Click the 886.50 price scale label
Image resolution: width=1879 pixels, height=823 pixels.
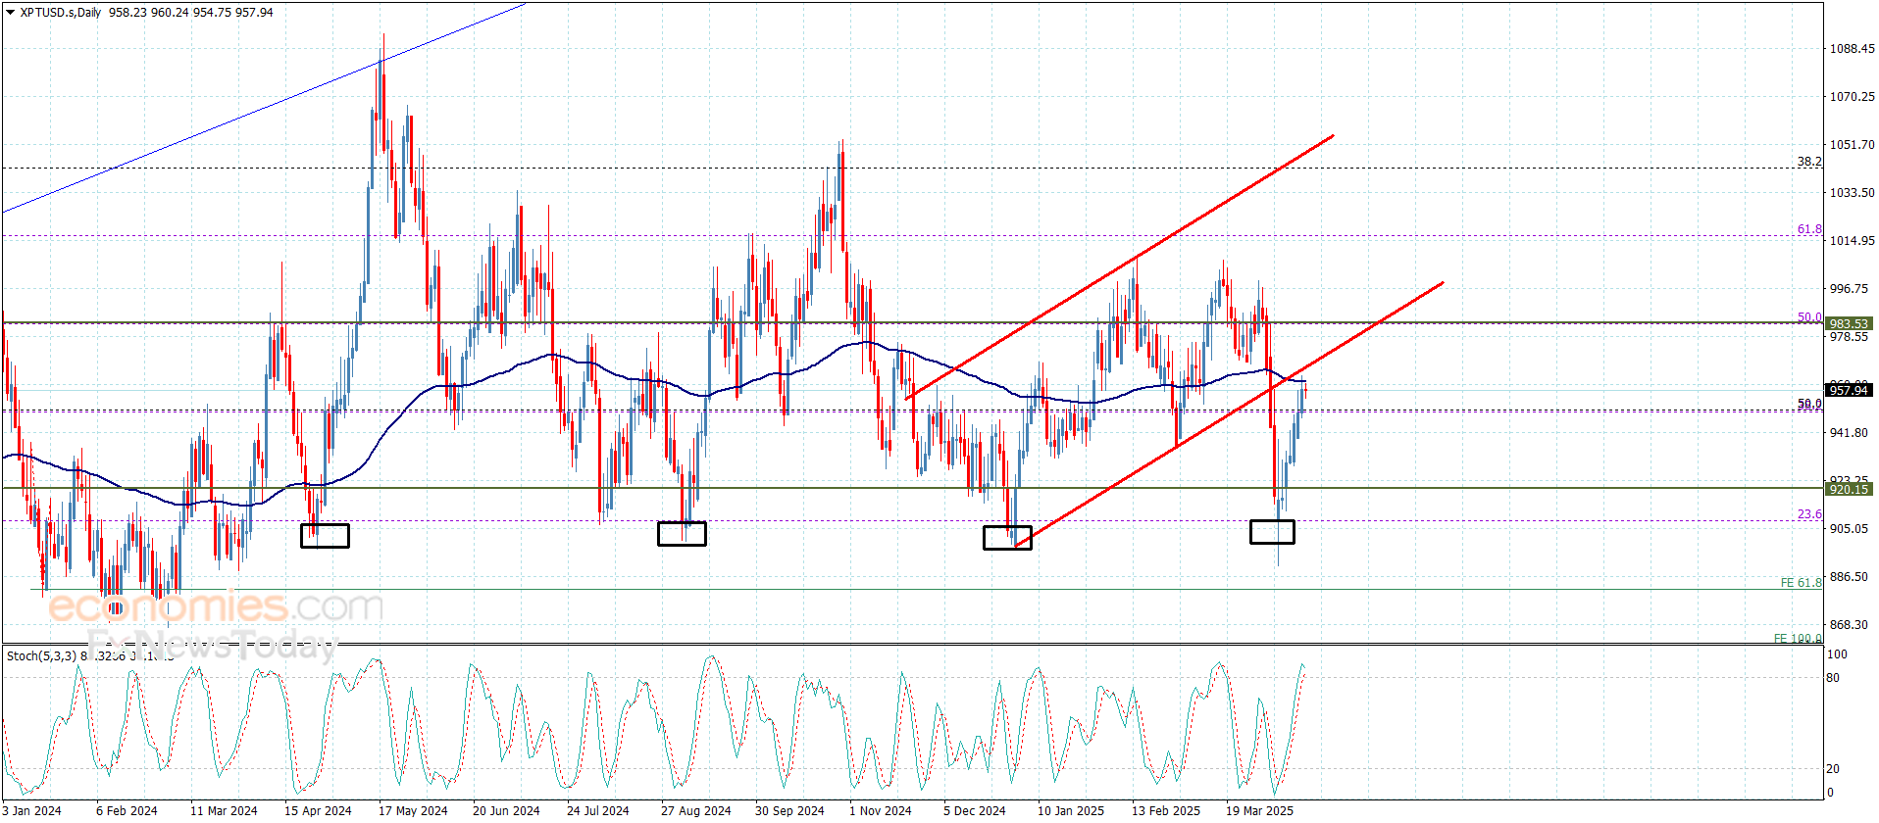pyautogui.click(x=1849, y=577)
